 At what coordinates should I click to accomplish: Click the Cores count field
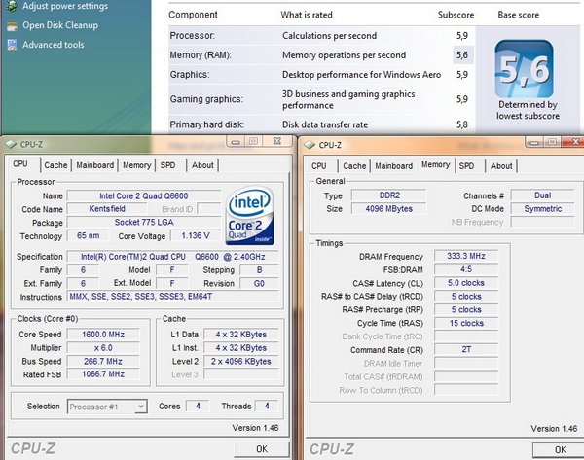click(198, 407)
